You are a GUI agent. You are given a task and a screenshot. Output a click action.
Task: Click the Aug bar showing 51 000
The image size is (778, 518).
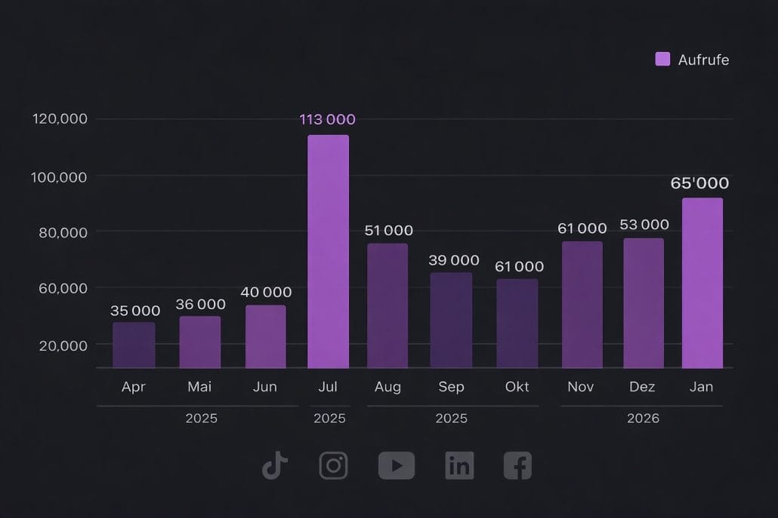pyautogui.click(x=387, y=305)
